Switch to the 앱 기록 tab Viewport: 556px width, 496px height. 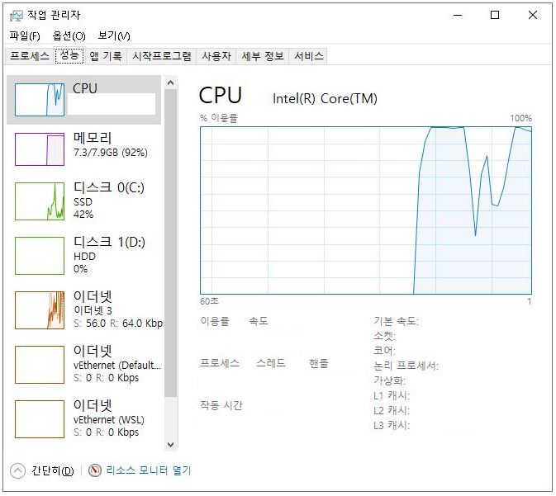(106, 56)
